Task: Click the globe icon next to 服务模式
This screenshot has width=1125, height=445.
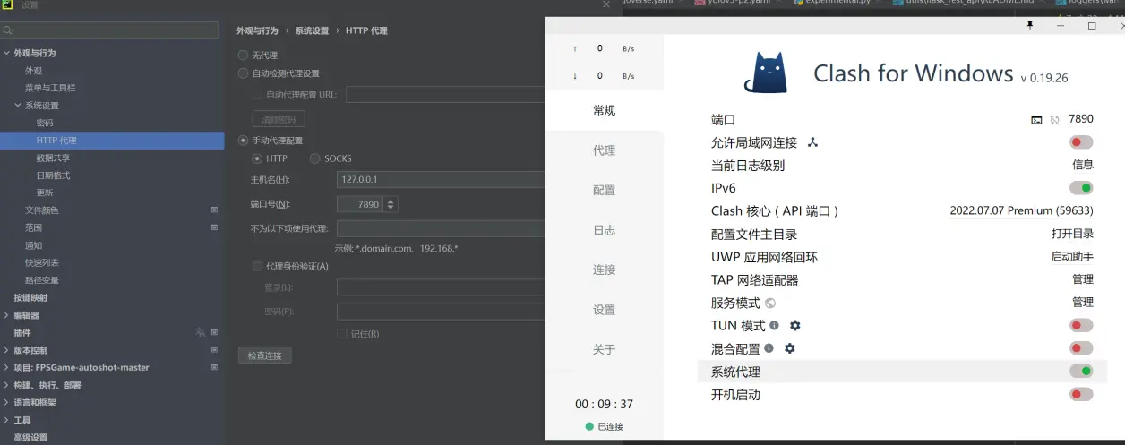Action: point(769,303)
